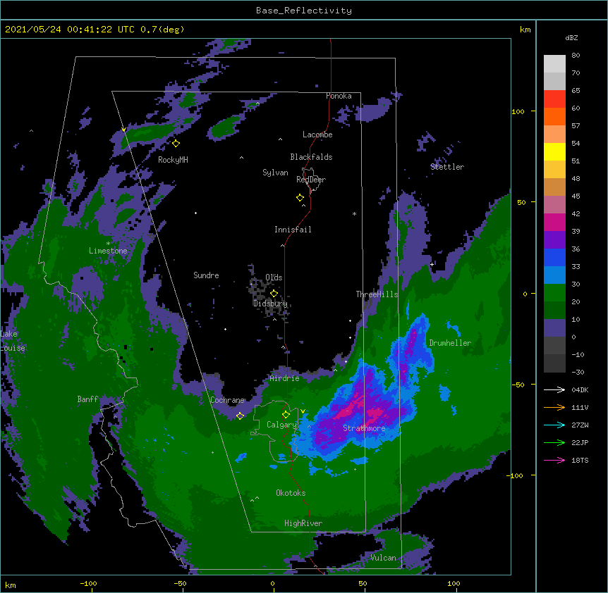Click the yellow marker near Cochrane

(x=240, y=416)
